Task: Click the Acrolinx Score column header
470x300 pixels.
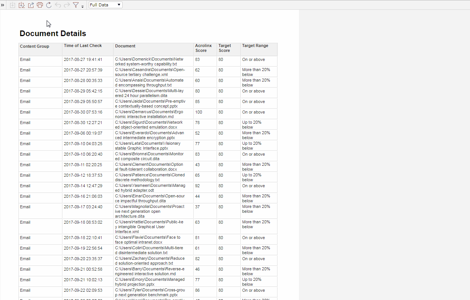Action: (x=203, y=48)
